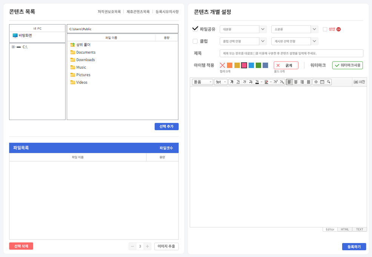Enable the 클럽 checkbox
The width and height of the screenshot is (372, 257).
click(x=195, y=41)
